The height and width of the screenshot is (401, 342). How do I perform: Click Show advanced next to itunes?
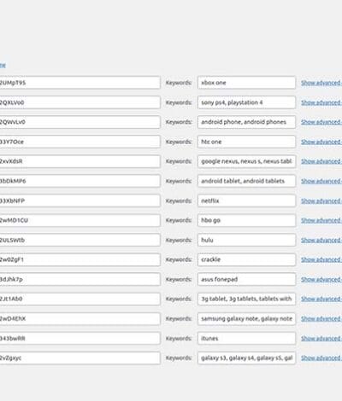[x=321, y=339]
